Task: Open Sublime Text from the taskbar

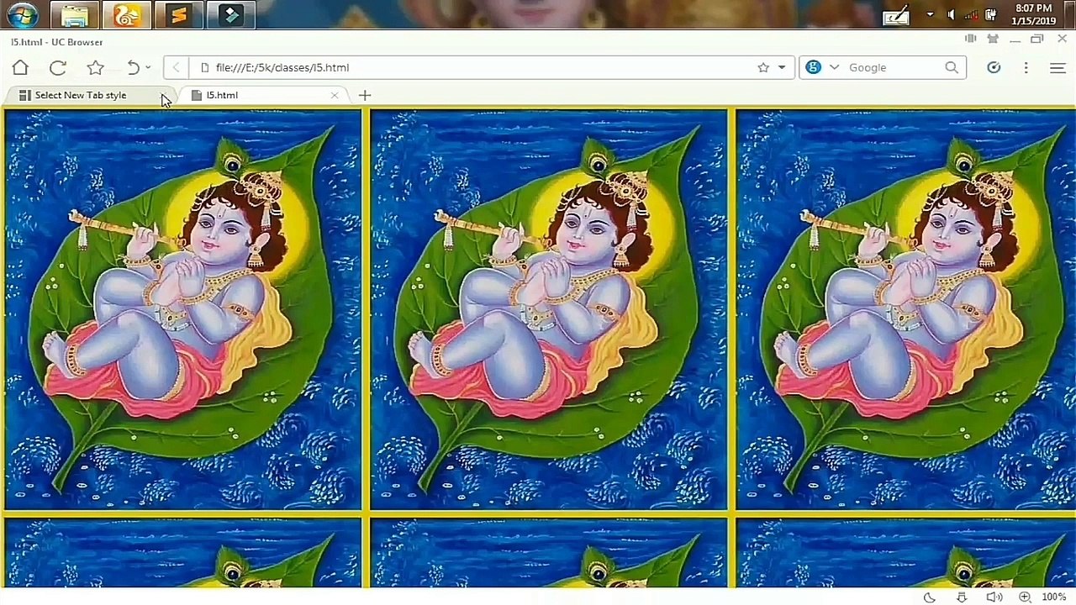Action: click(179, 15)
